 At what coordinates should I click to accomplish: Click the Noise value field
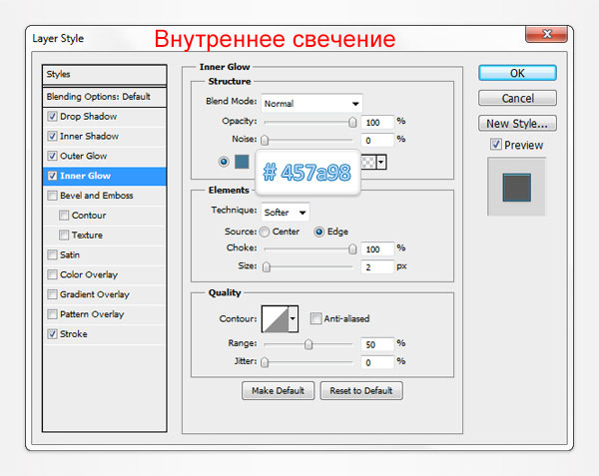click(x=377, y=140)
